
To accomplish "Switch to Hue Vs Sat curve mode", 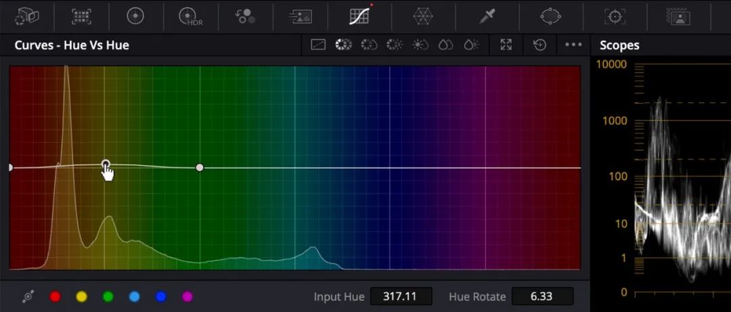I will point(370,45).
